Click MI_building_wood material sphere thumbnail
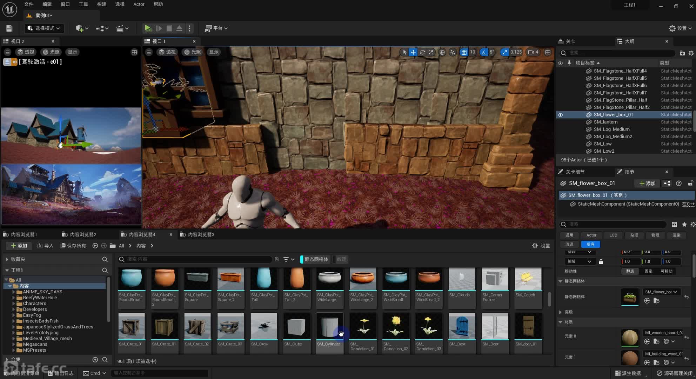Image resolution: width=696 pixels, height=379 pixels. [x=630, y=358]
